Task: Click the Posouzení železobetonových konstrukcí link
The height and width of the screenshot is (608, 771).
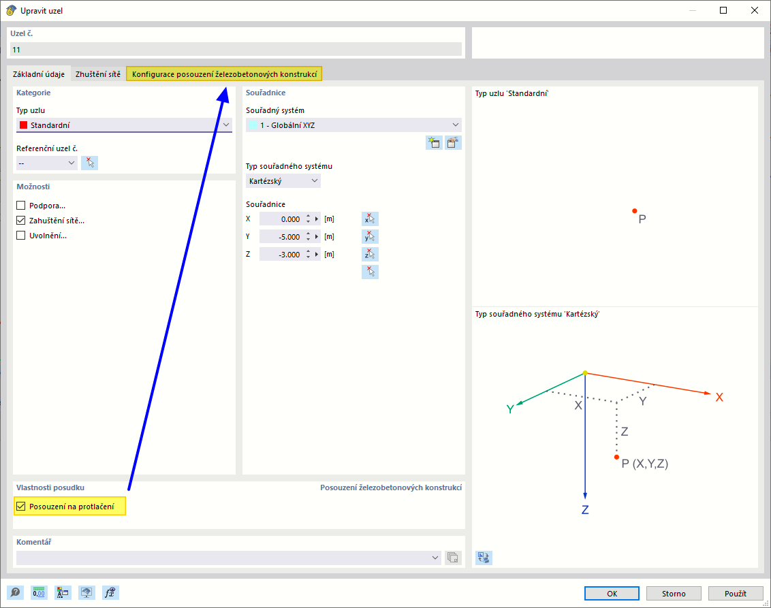Action: pyautogui.click(x=391, y=487)
